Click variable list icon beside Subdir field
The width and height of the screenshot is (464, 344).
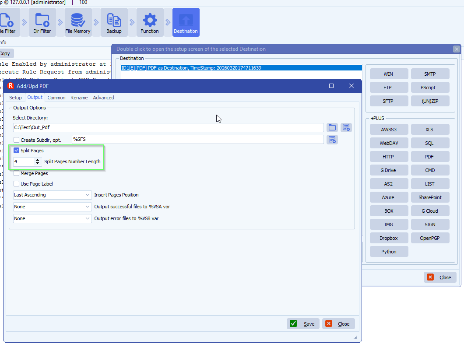coord(332,140)
